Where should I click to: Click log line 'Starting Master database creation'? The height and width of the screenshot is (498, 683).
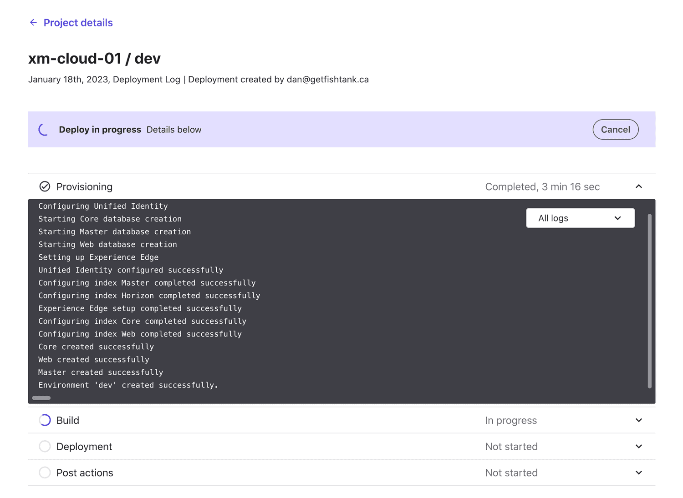coord(115,231)
